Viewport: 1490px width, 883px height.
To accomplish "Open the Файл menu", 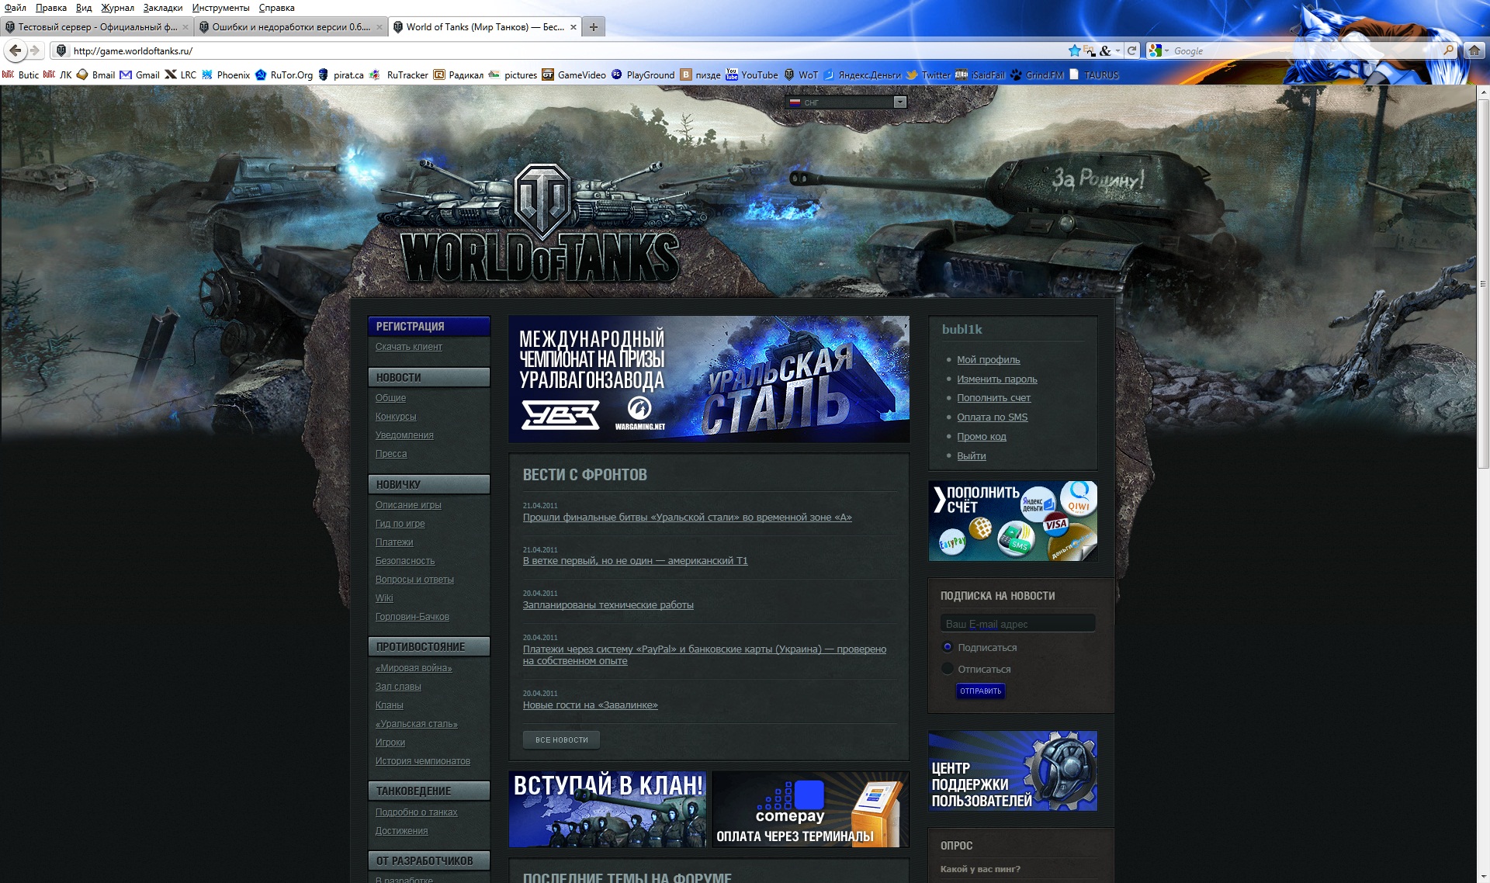I will [x=15, y=8].
